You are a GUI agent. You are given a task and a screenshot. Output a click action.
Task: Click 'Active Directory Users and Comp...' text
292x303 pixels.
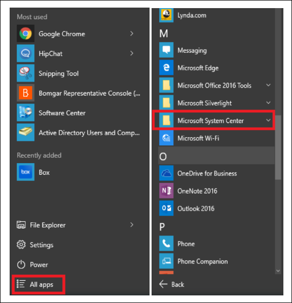coord(89,133)
